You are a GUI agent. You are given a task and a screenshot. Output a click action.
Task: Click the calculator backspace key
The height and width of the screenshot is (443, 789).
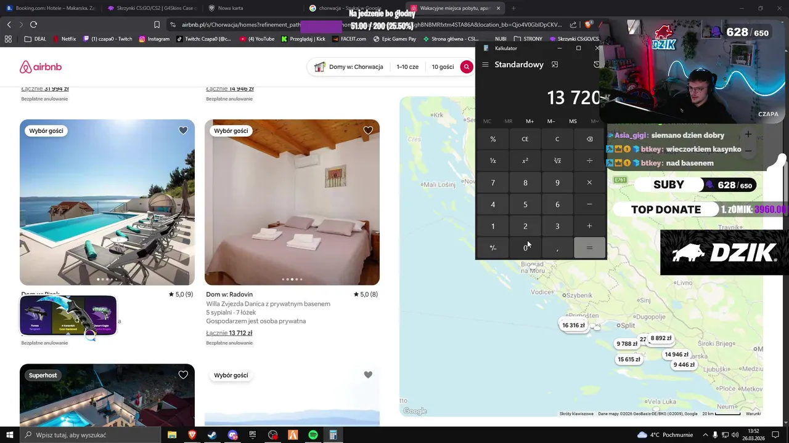589,139
